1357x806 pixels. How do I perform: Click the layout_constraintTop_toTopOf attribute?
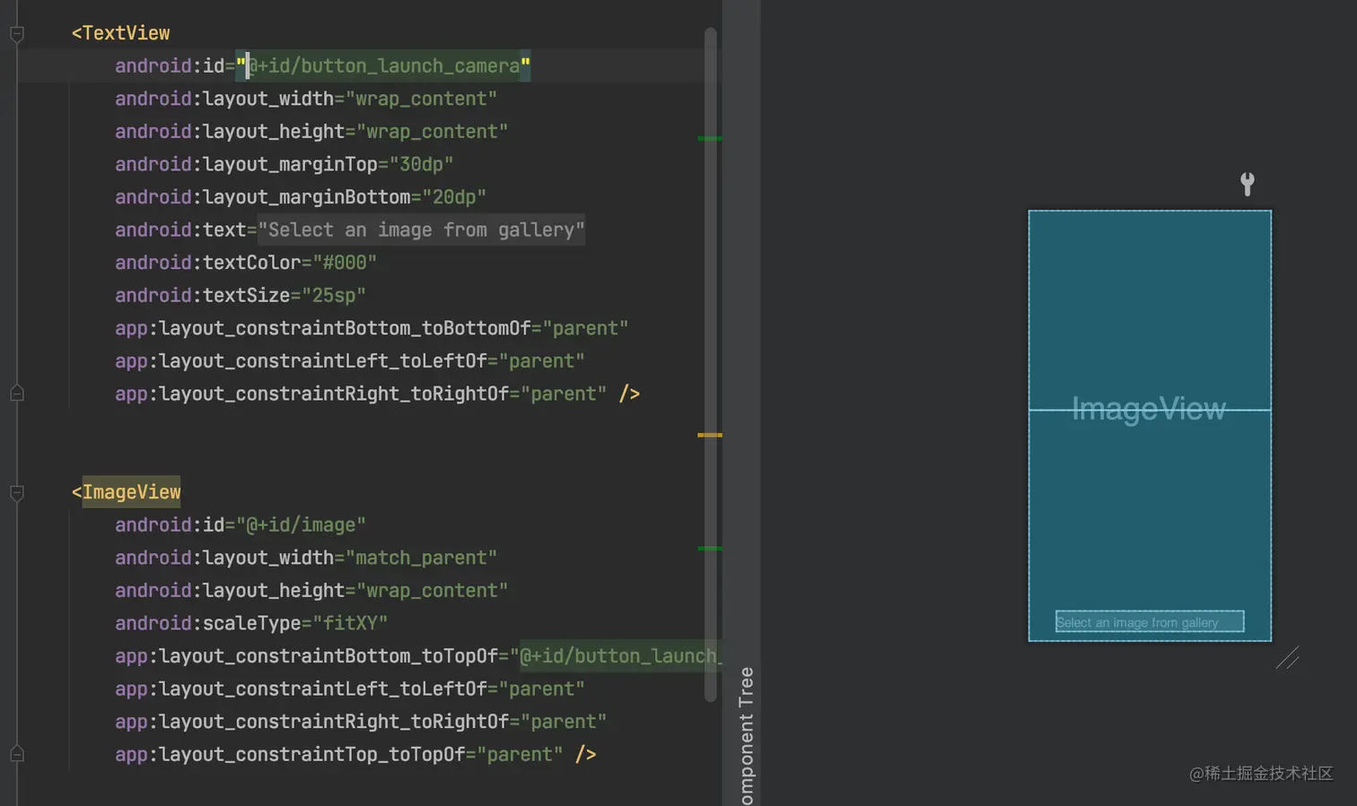[x=290, y=755]
